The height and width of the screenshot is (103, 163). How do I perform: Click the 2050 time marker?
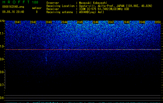tap(158, 22)
